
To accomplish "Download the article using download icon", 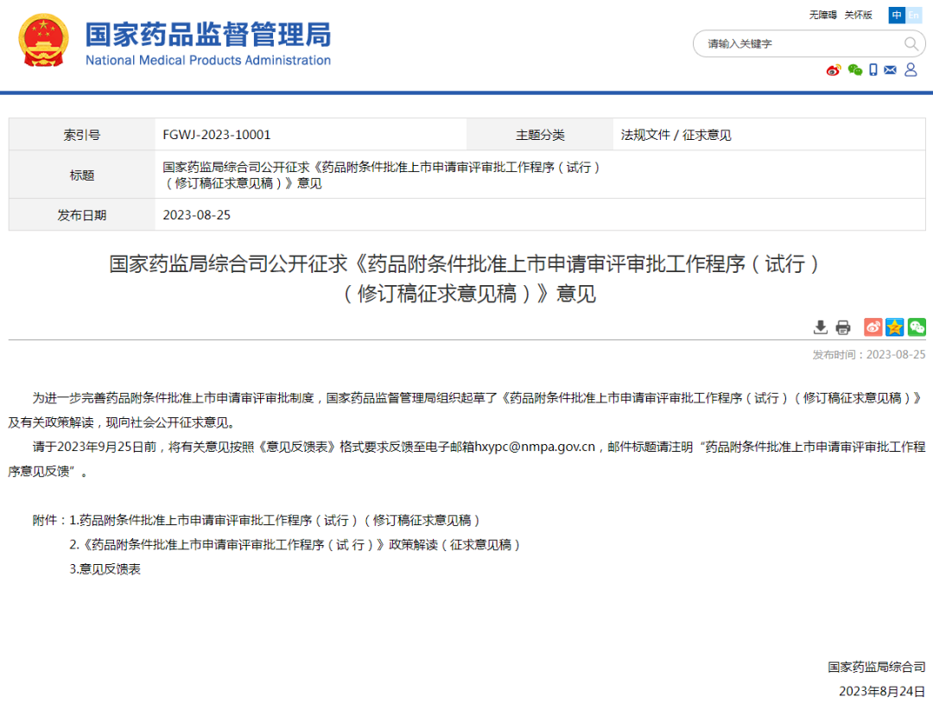I will tap(821, 327).
